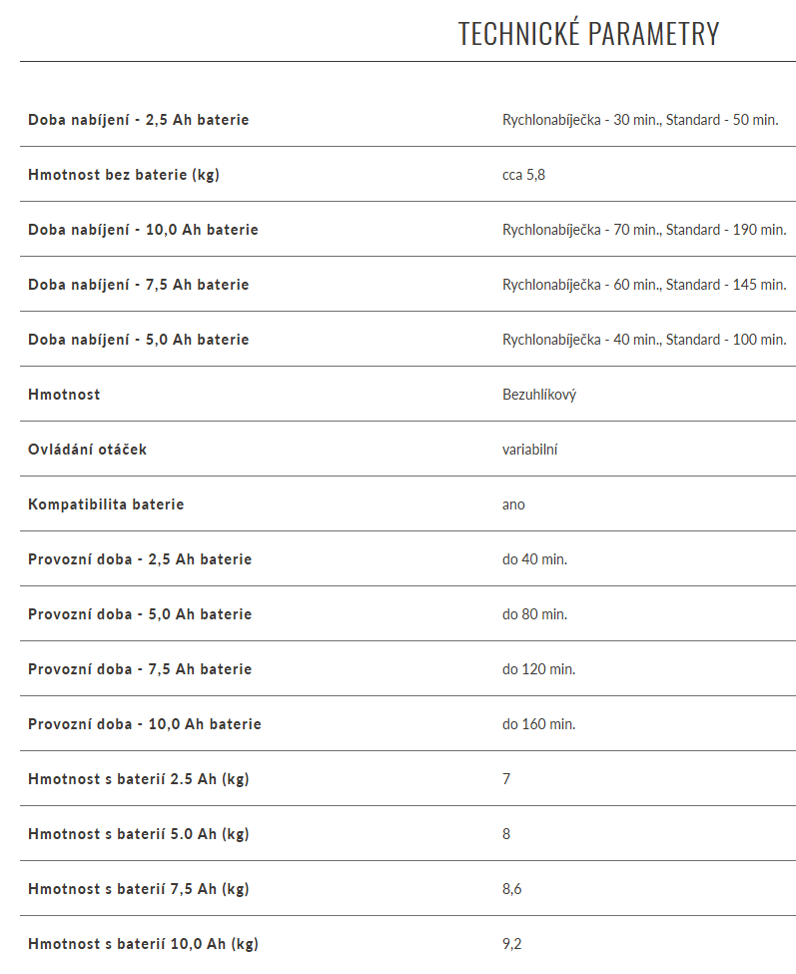Select the Doba nabíjení 10,0 Ah baterie row label

[x=143, y=230]
